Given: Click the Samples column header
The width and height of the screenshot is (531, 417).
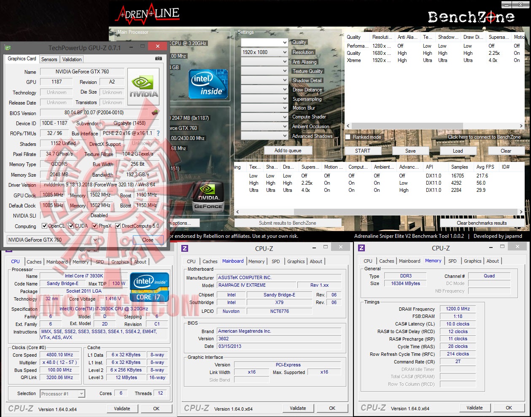Looking at the screenshot, I should coord(460,167).
